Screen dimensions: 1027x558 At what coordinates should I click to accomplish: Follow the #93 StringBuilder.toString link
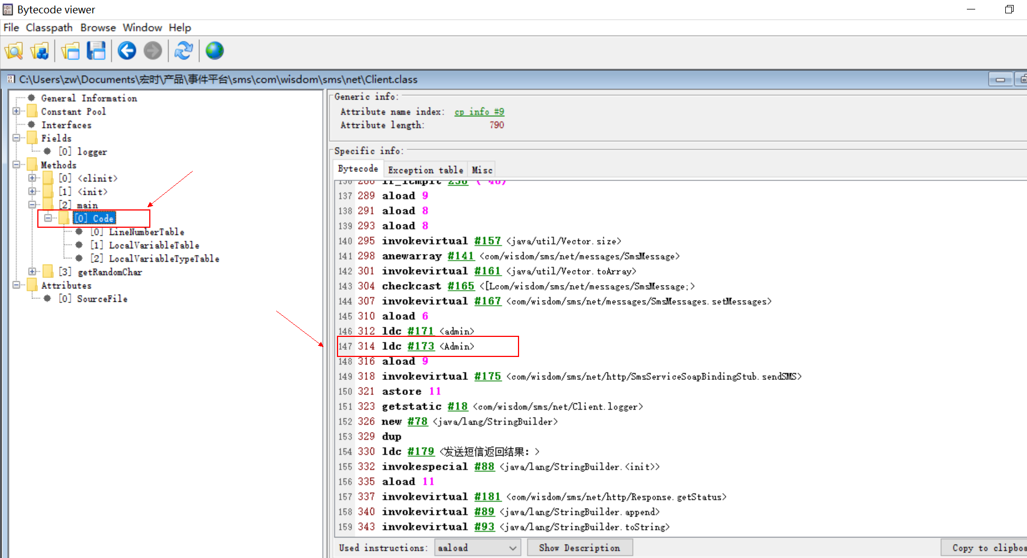pyautogui.click(x=485, y=527)
